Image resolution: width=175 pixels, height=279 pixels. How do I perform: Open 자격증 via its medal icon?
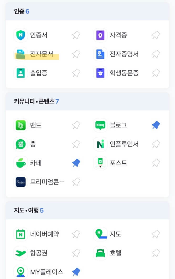[x=100, y=35]
